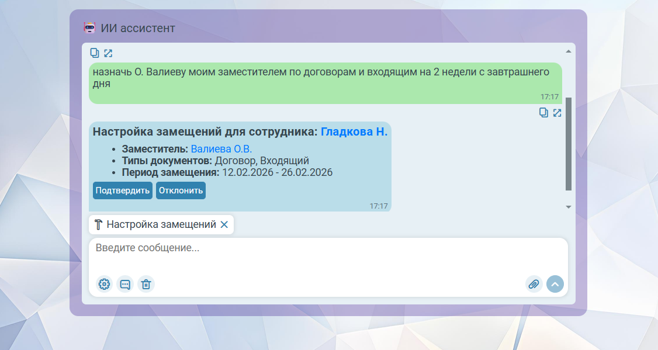Screen dimensions: 658x350
Task: Click the robot icon beside ИИ ассистент
Action: click(89, 28)
